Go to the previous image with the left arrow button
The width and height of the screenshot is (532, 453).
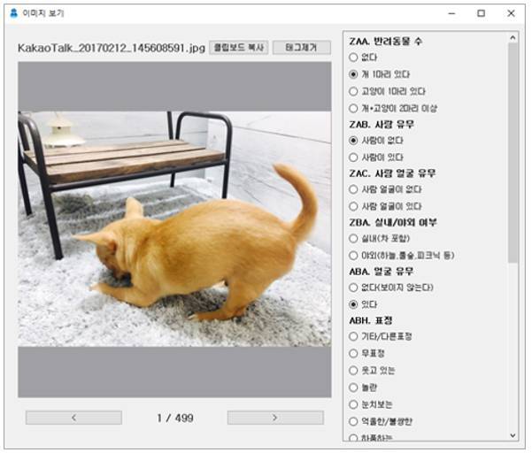pos(73,418)
